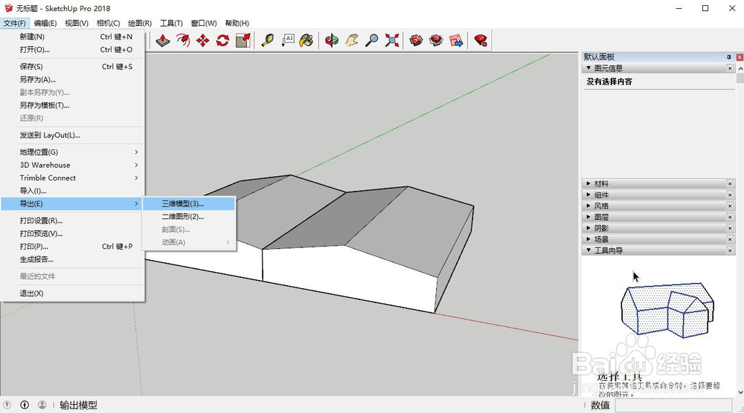Choose Send to LayOut menu entry
Viewport: 744px width, 413px height.
72,135
